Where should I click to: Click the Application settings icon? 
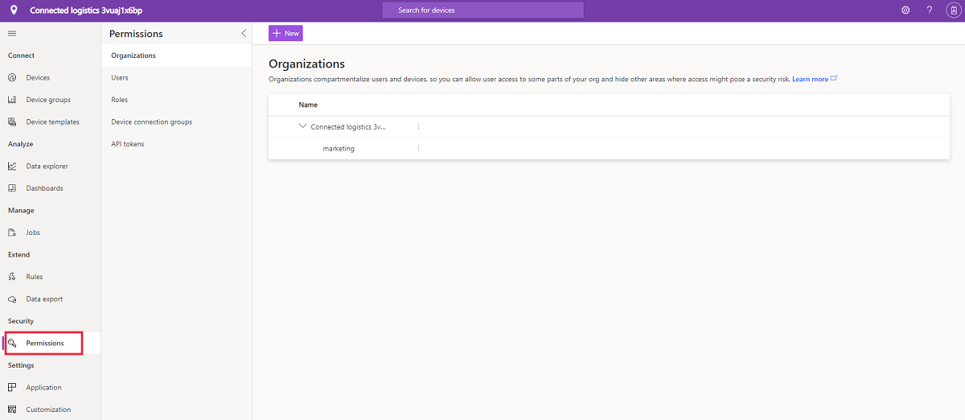click(x=12, y=388)
